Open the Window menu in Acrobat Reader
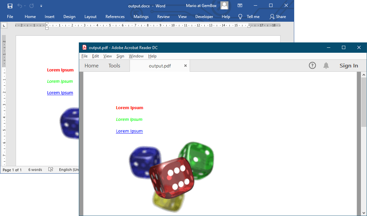 click(136, 56)
